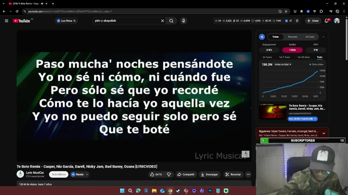The image size is (348, 195).
Task: Switch to the AI Coach tab
Action: [x=310, y=37]
